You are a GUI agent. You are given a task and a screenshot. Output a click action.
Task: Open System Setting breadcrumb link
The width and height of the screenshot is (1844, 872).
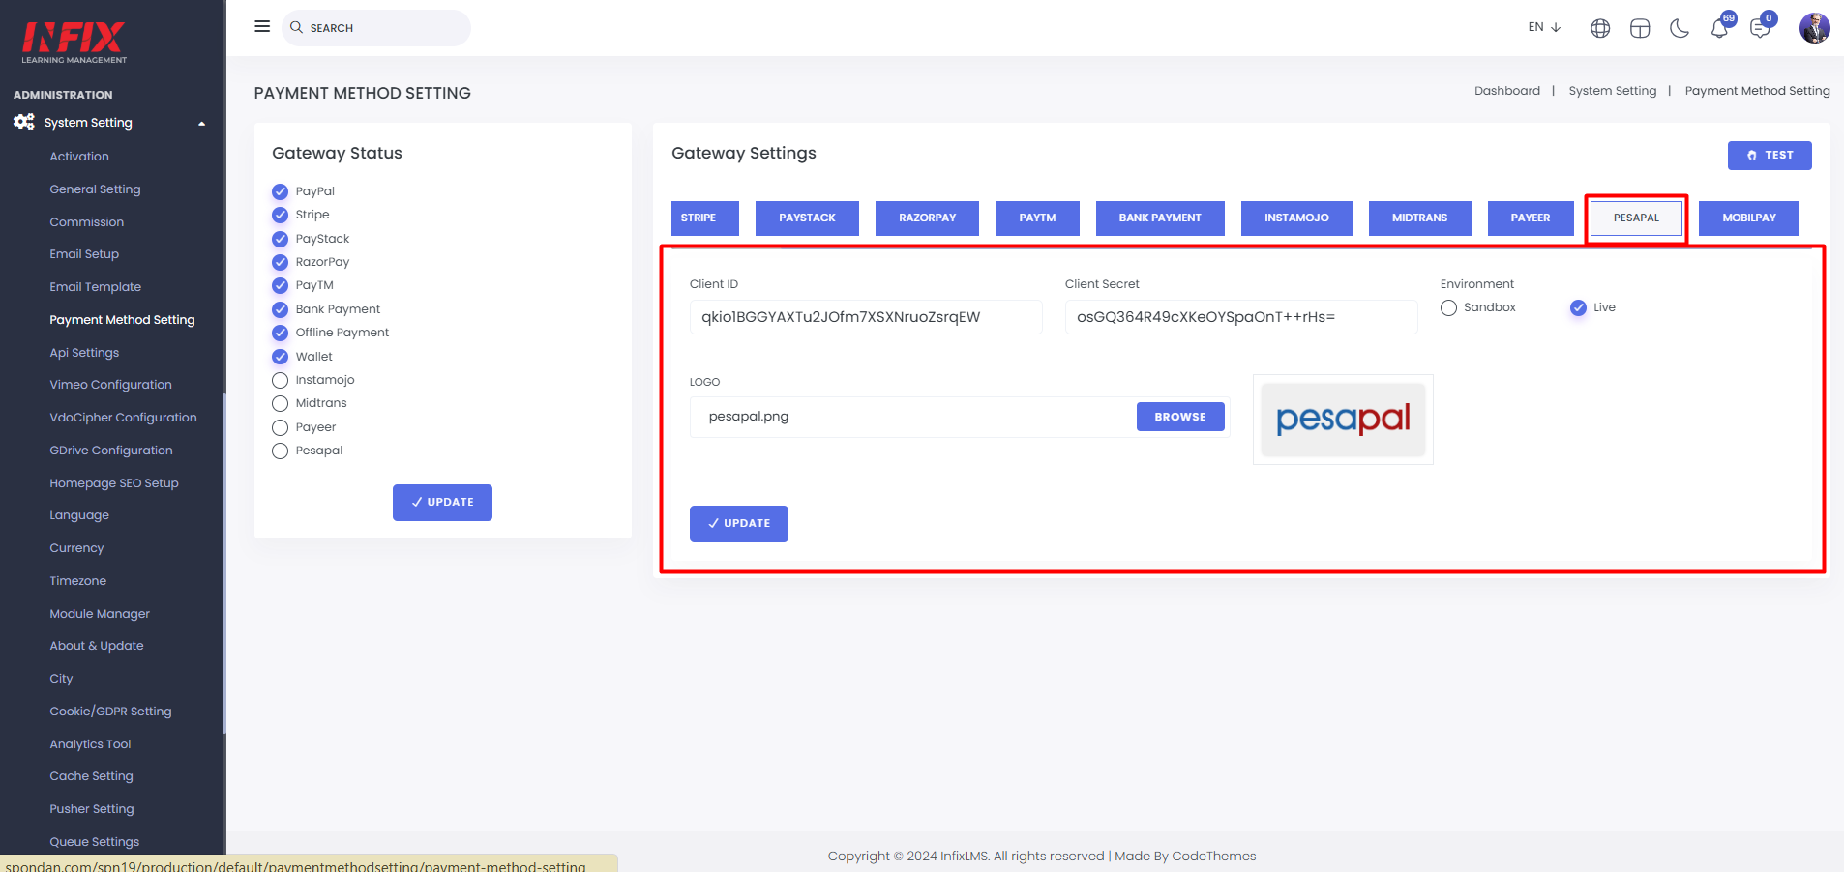(x=1613, y=91)
